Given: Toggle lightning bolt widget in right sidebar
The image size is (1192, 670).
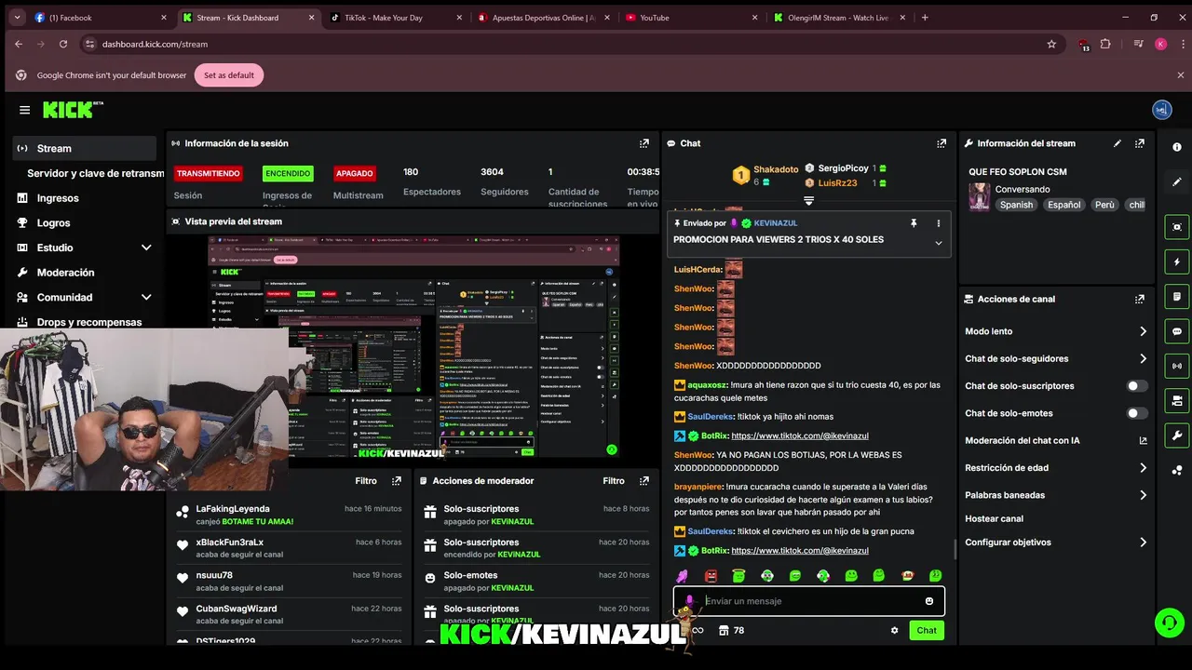Looking at the screenshot, I should click(1177, 261).
